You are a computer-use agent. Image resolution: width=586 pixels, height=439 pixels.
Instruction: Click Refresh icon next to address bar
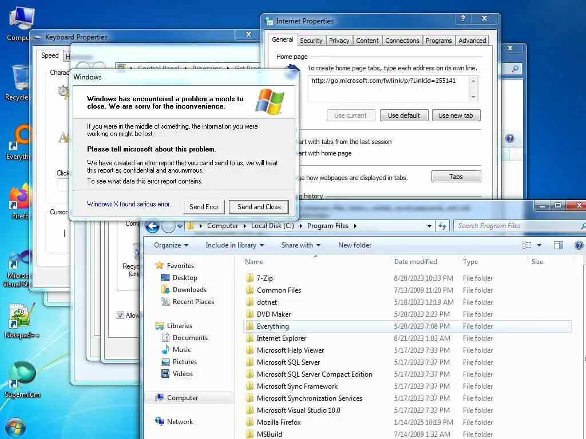click(x=443, y=226)
